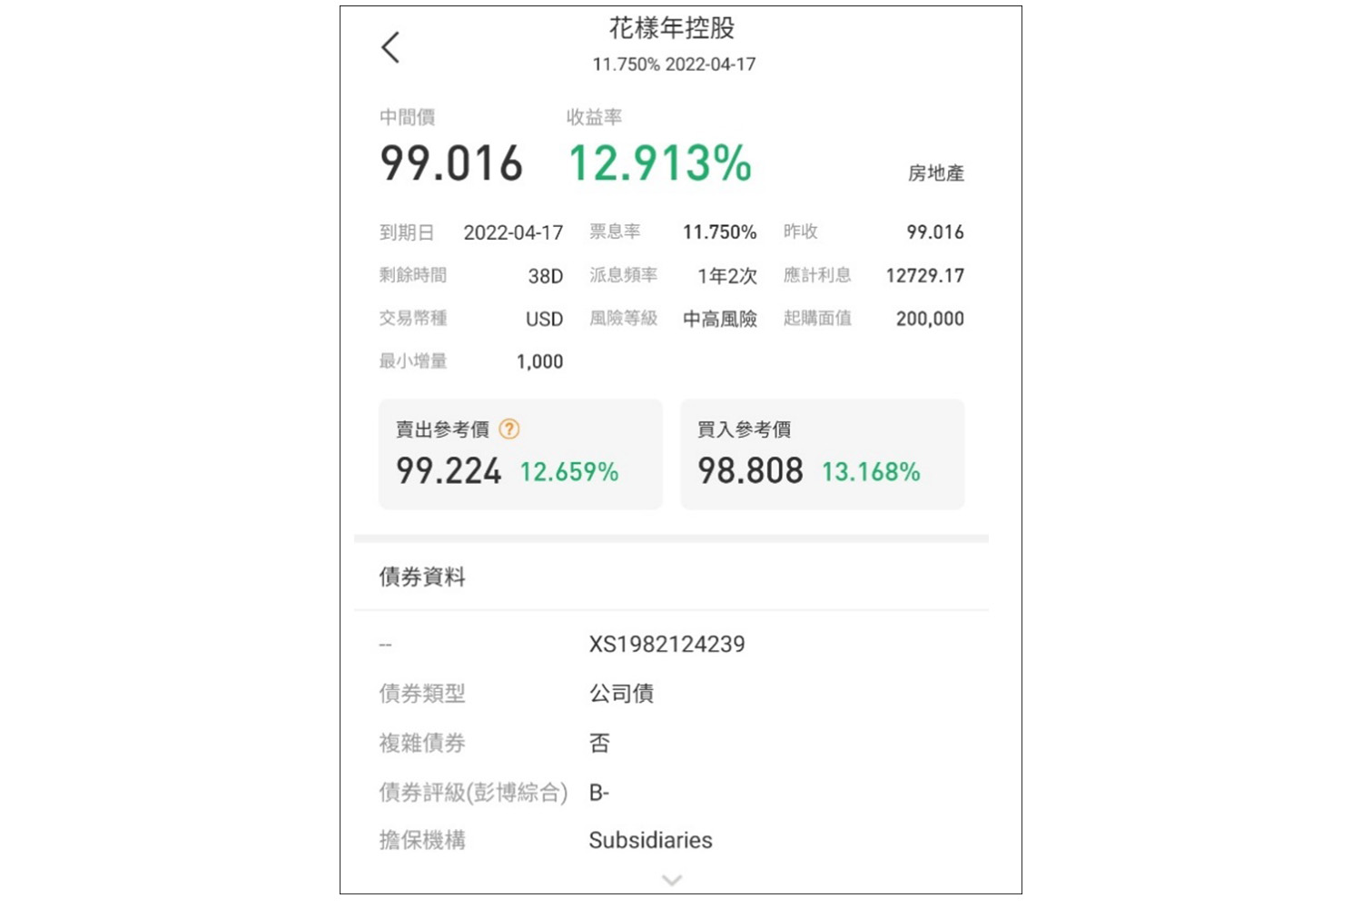Click the 債券類型 value 公司債
Screen dimensions: 1362x908
(x=621, y=694)
